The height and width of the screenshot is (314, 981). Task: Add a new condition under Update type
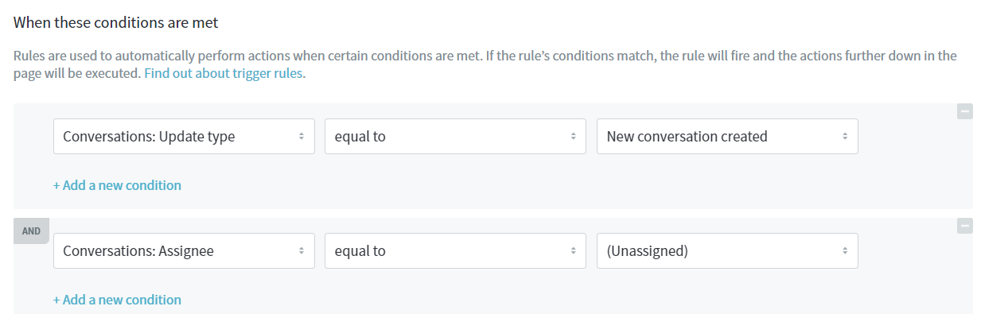coord(117,185)
